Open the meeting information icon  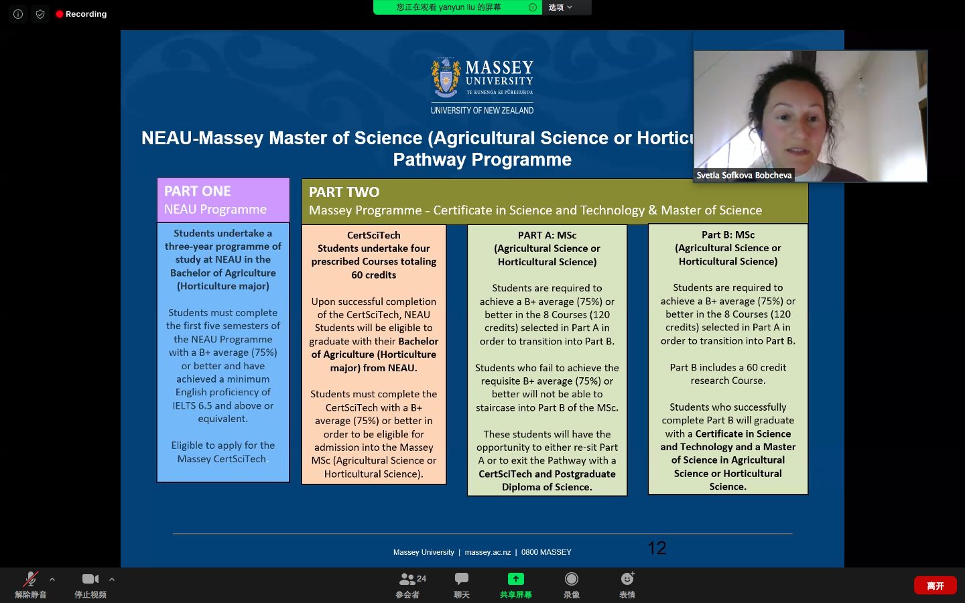click(x=18, y=14)
